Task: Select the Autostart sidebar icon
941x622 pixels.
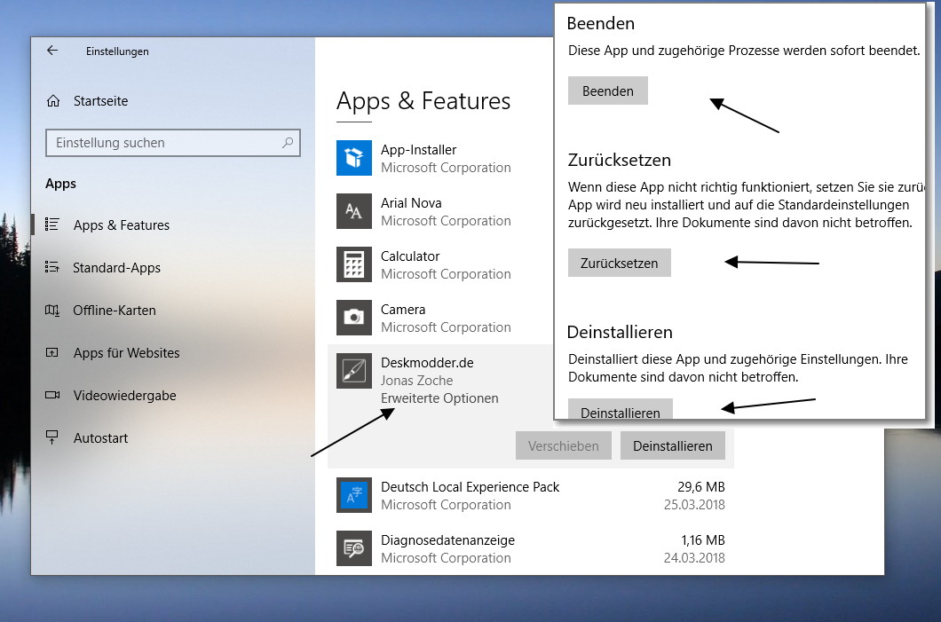Action: click(52, 437)
